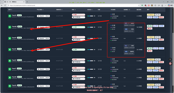Click the 5h session window card of TeamM
The height and width of the screenshot is (93, 174).
[129, 24]
